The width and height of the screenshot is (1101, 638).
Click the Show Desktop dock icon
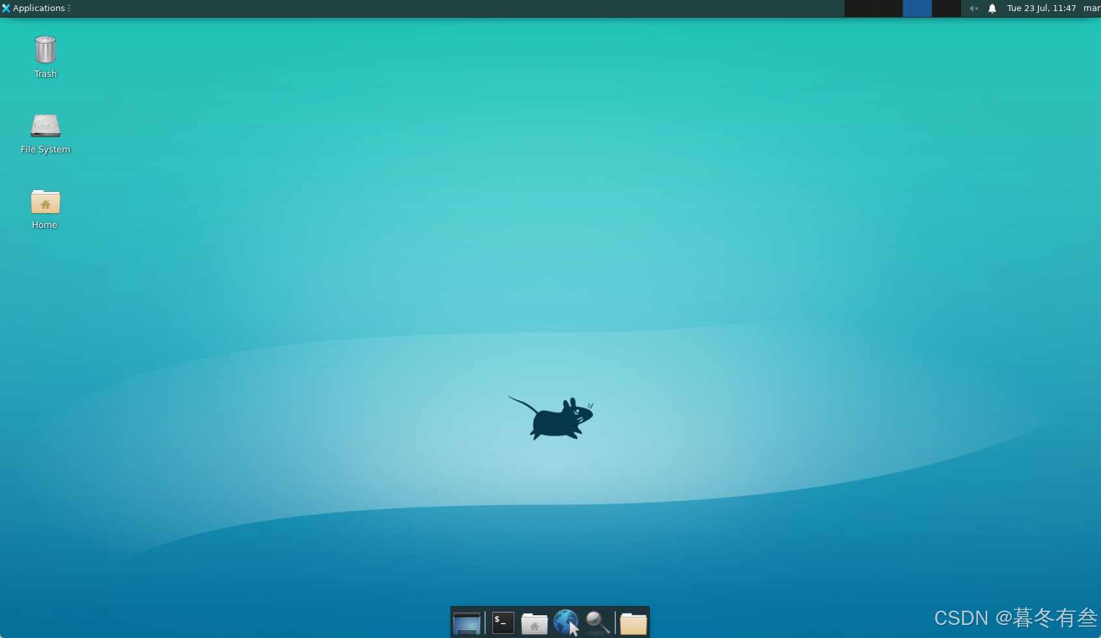pos(467,623)
